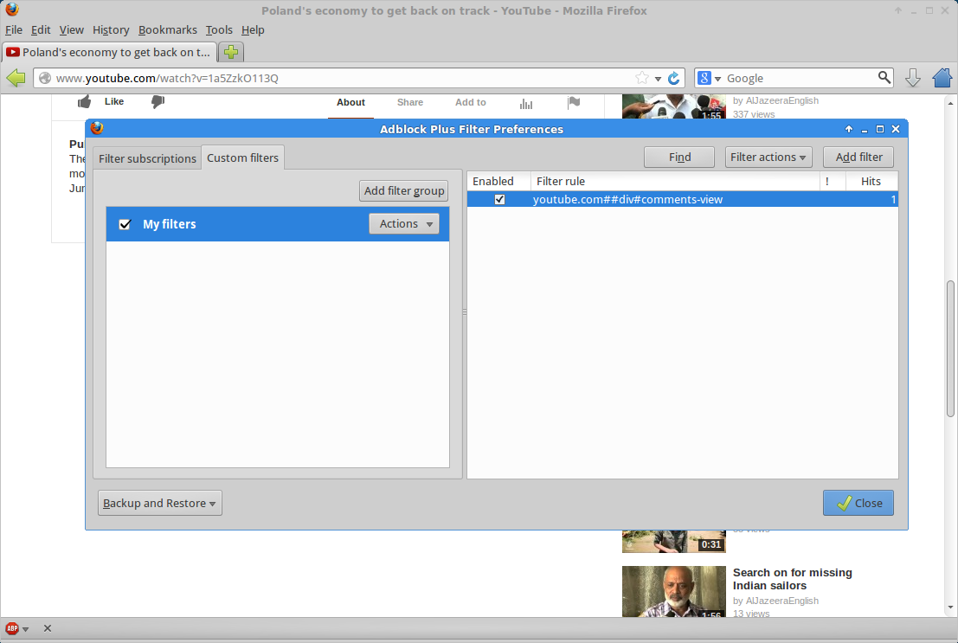
Task: Go to the Firefox home page icon
Action: 942,78
